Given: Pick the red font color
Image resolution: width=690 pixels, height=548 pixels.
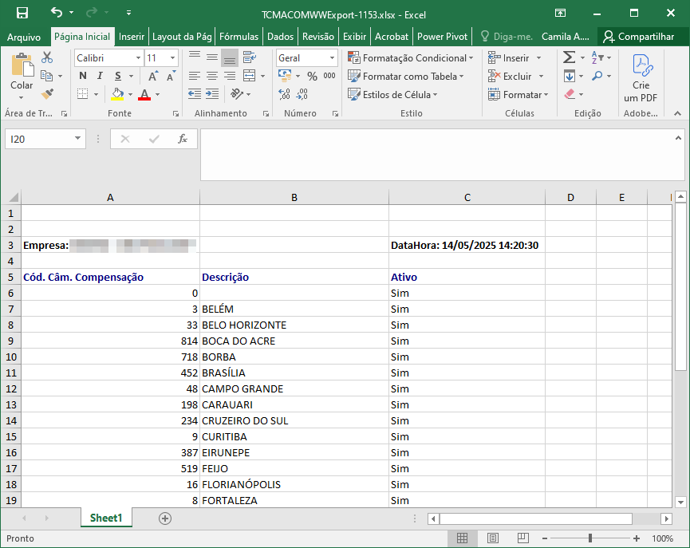Looking at the screenshot, I should point(144,94).
